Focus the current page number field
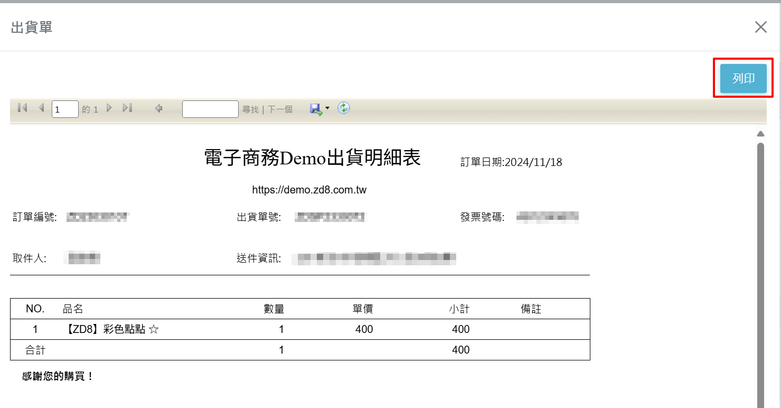Screen dimensions: 781x408 65,109
